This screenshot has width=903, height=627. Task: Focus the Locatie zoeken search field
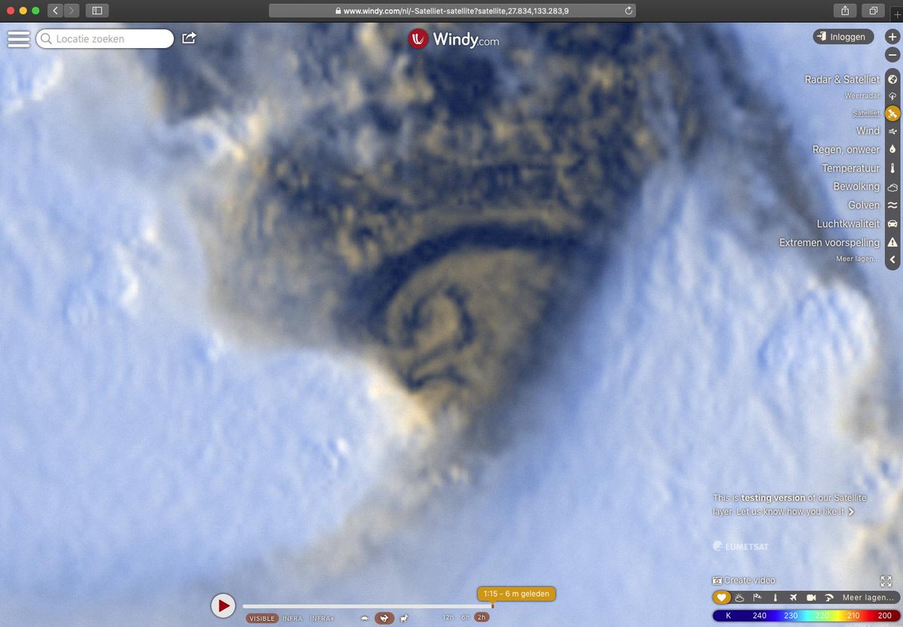click(x=105, y=39)
